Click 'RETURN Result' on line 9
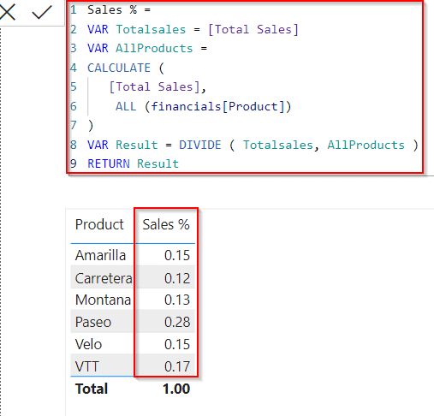This screenshot has width=434, height=416. click(x=133, y=163)
